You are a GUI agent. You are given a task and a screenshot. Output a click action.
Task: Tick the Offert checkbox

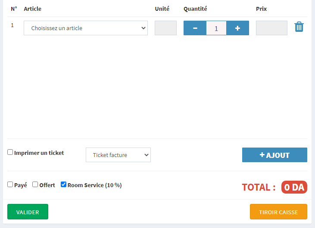tap(35, 185)
